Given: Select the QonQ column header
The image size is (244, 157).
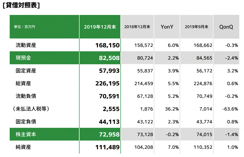Looking at the screenshot, I should coord(226,27).
